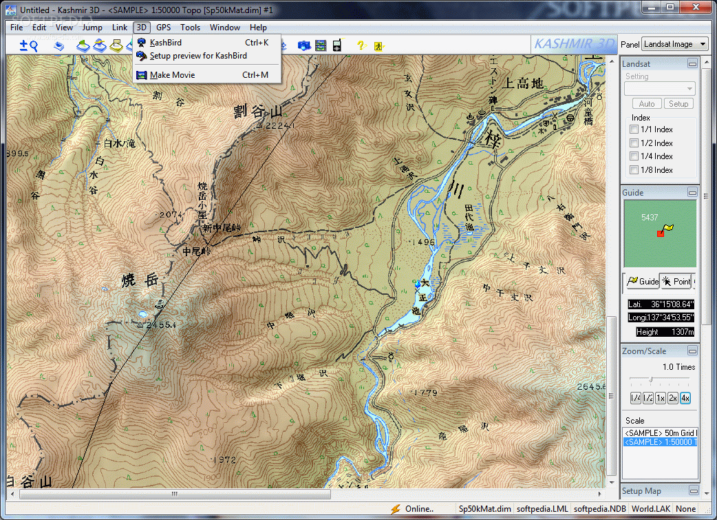Viewport: 717px width, 520px height.
Task: Click the Zoom/Scale slider handle
Action: [x=651, y=379]
